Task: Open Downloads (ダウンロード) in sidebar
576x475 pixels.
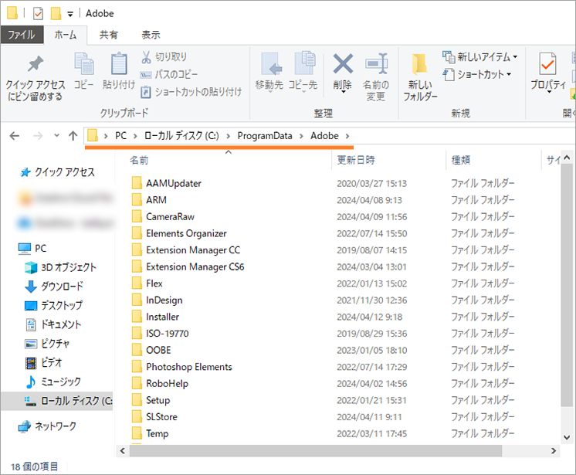Action: click(54, 287)
